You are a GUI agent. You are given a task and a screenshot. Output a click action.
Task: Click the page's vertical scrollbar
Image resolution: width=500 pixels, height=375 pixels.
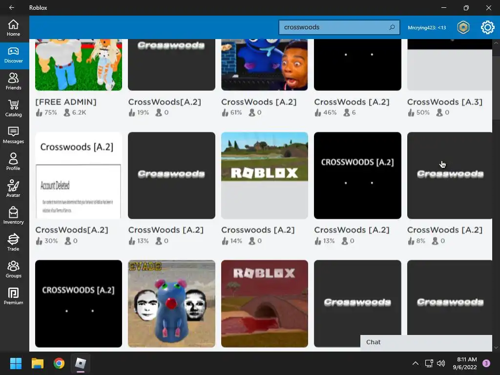click(x=496, y=88)
